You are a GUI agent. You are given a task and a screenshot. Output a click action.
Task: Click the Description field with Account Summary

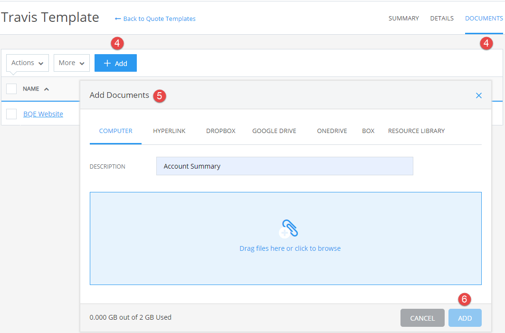pyautogui.click(x=285, y=166)
